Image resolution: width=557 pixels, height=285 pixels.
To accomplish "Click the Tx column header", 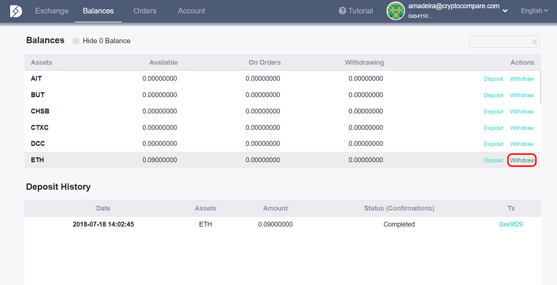I will [511, 209].
